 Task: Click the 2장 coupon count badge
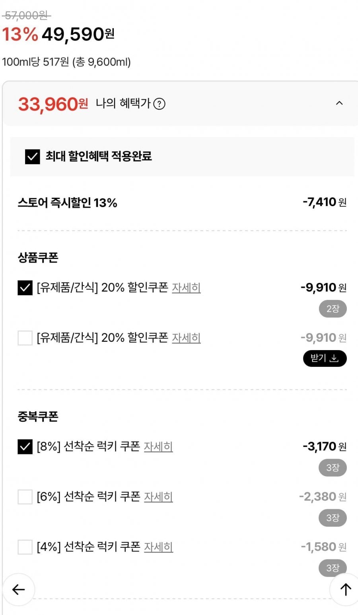(x=333, y=309)
